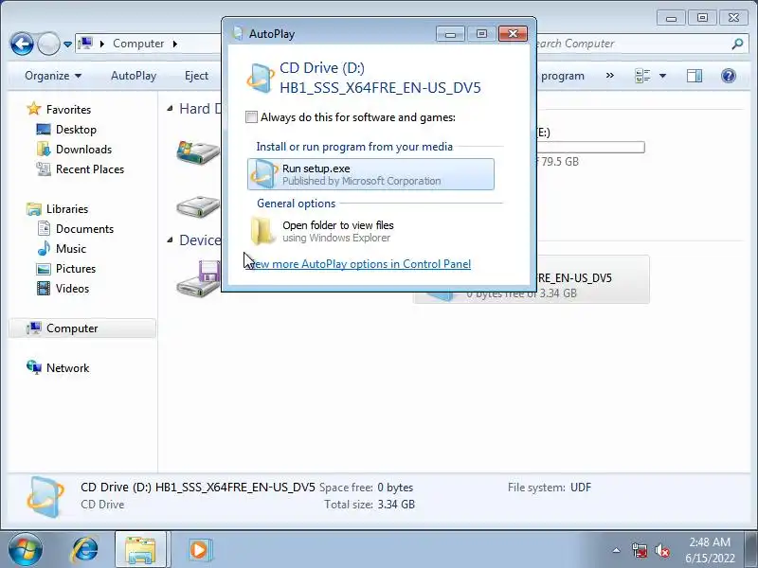Choose Run setup.exe in AutoPlay
The height and width of the screenshot is (568, 758).
pyautogui.click(x=370, y=174)
